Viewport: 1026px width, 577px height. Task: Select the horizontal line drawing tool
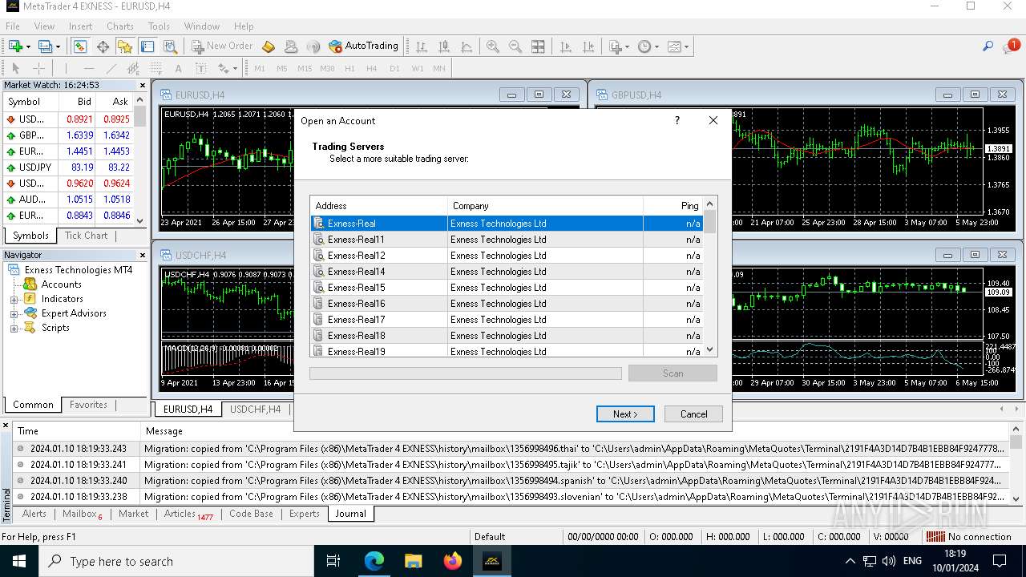pyautogui.click(x=89, y=68)
